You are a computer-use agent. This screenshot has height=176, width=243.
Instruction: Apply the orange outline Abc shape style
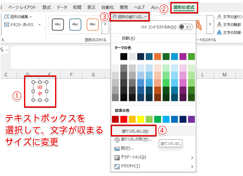coord(93,25)
